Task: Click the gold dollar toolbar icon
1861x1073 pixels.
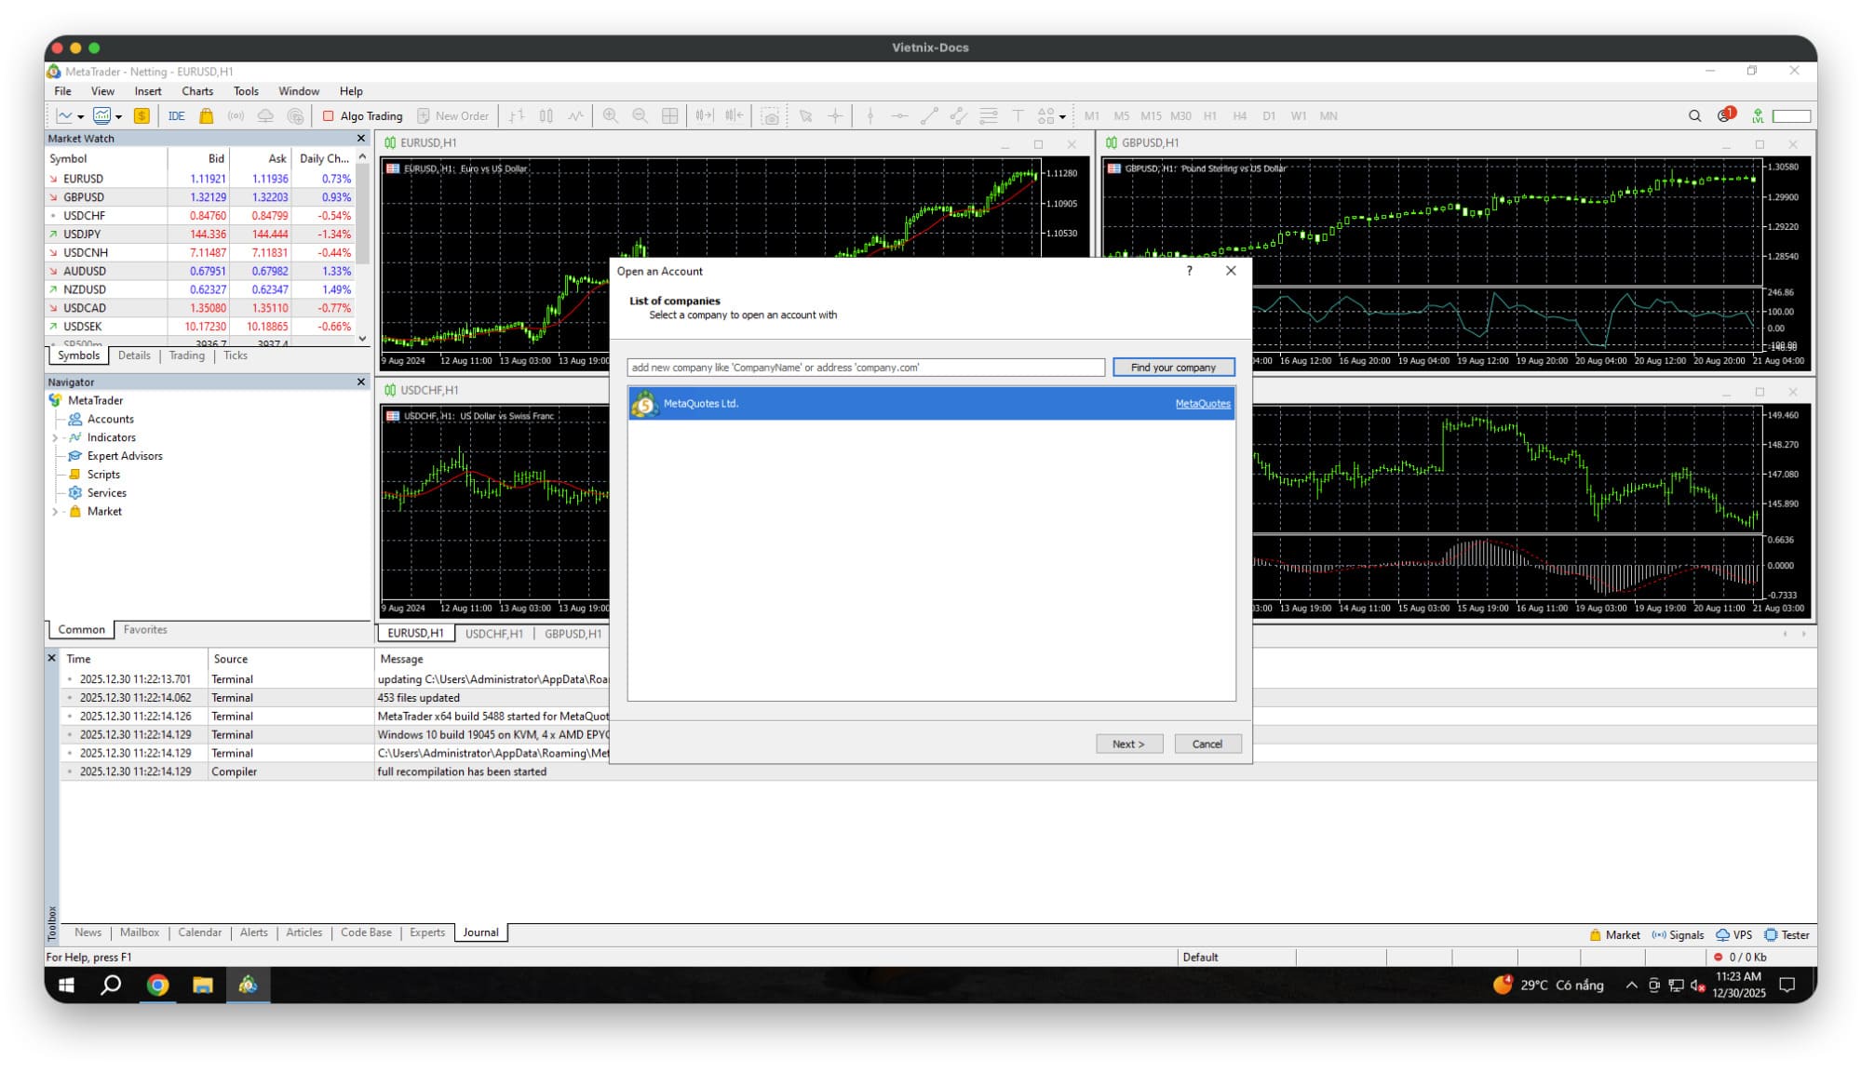Action: (142, 116)
